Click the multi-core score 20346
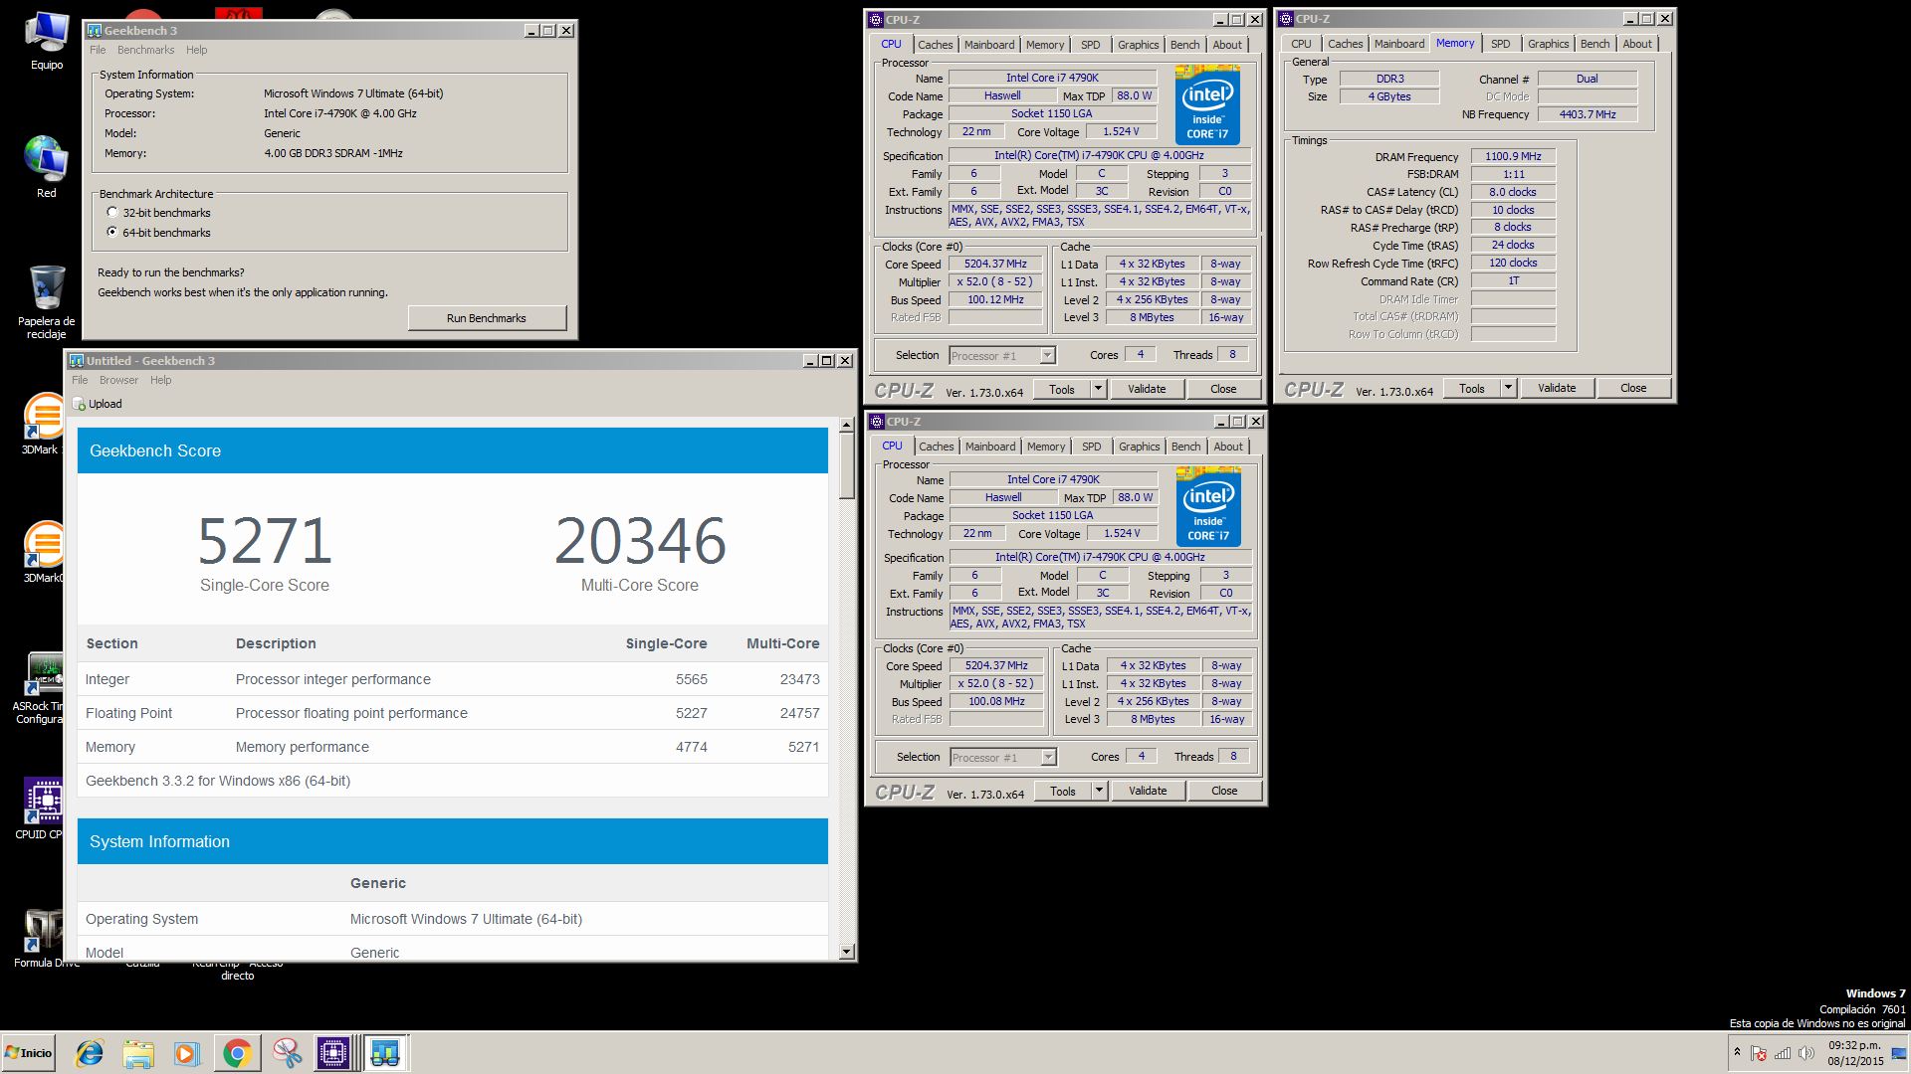 pos(640,541)
